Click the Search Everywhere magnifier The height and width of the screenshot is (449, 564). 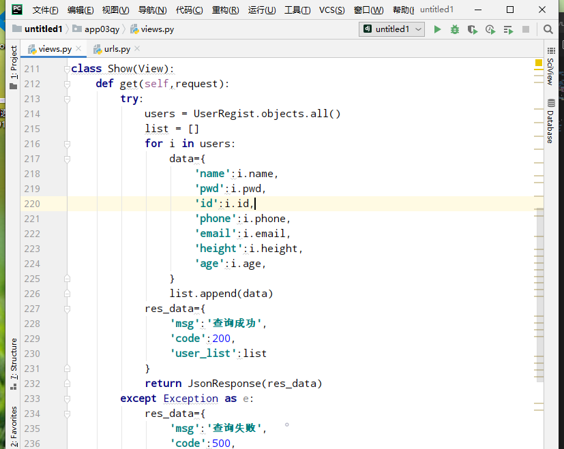point(548,29)
